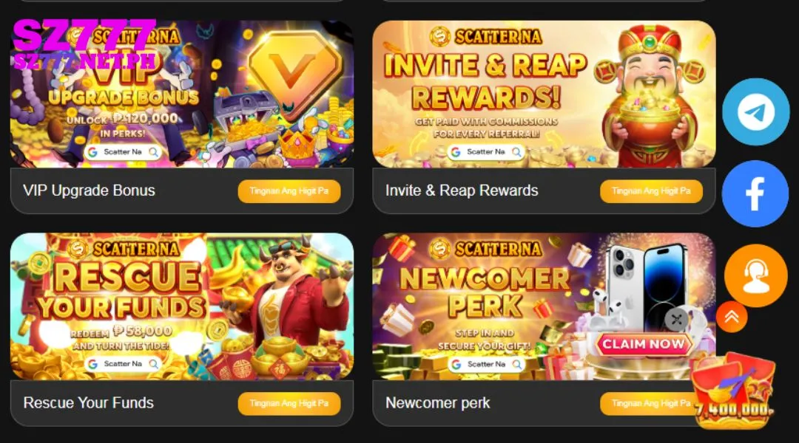Click the orange back-to-top arrow icon
The width and height of the screenshot is (799, 443).
point(732,317)
